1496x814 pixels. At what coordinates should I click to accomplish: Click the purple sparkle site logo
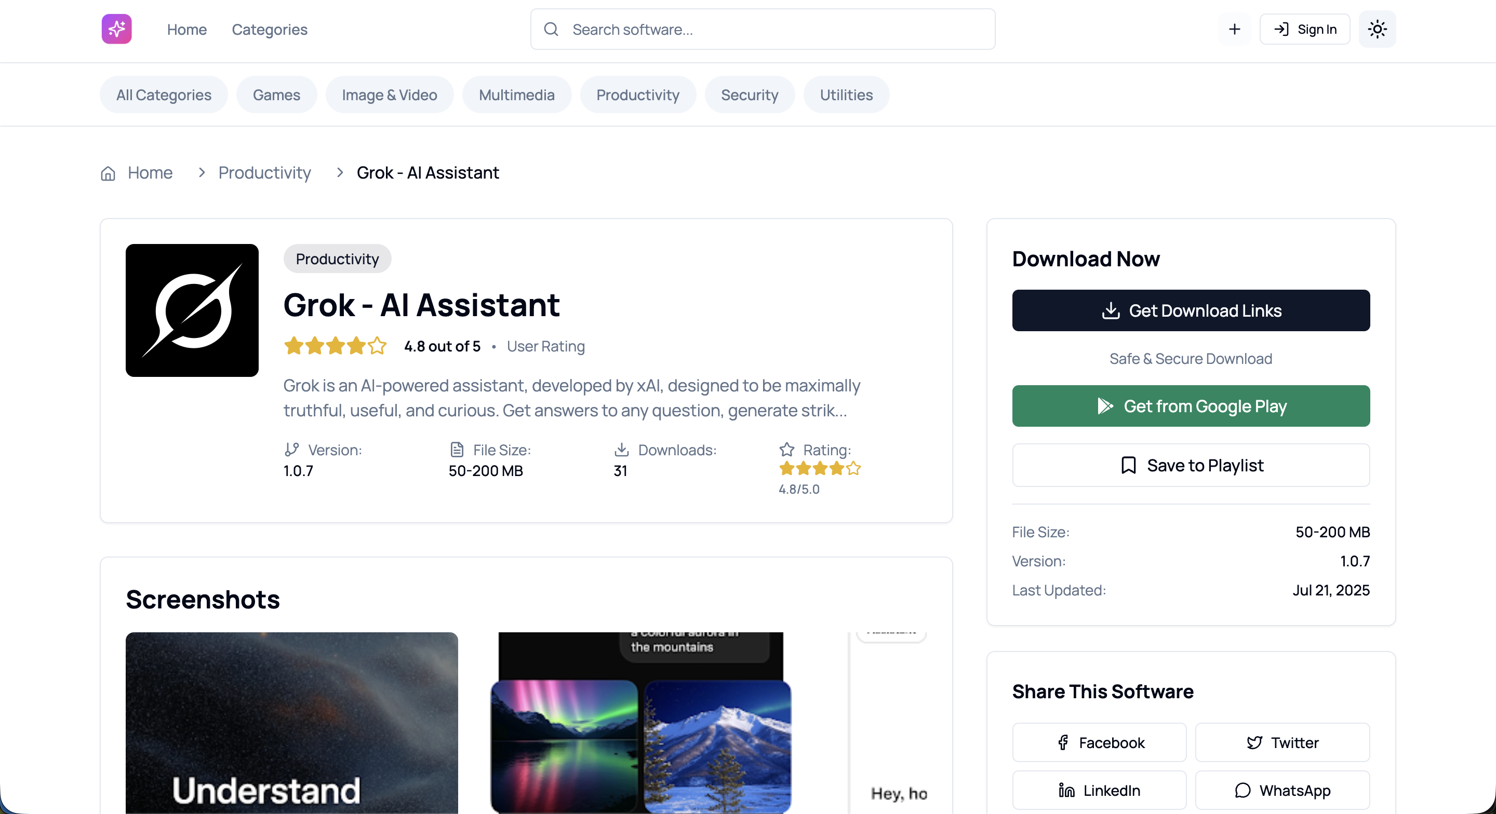tap(116, 29)
